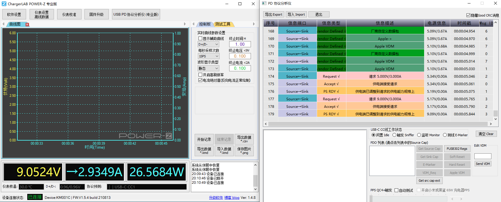Enable 显示辅助曲线 checkbox
The width and height of the screenshot is (501, 202).
click(200, 39)
